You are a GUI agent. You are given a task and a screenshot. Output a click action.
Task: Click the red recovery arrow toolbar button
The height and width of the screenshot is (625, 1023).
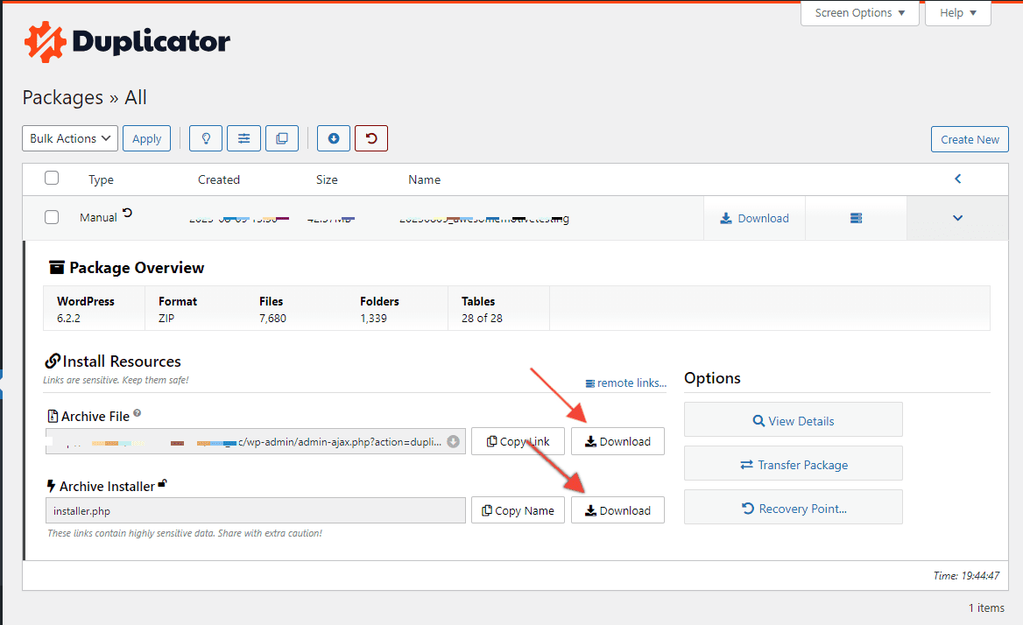point(371,138)
